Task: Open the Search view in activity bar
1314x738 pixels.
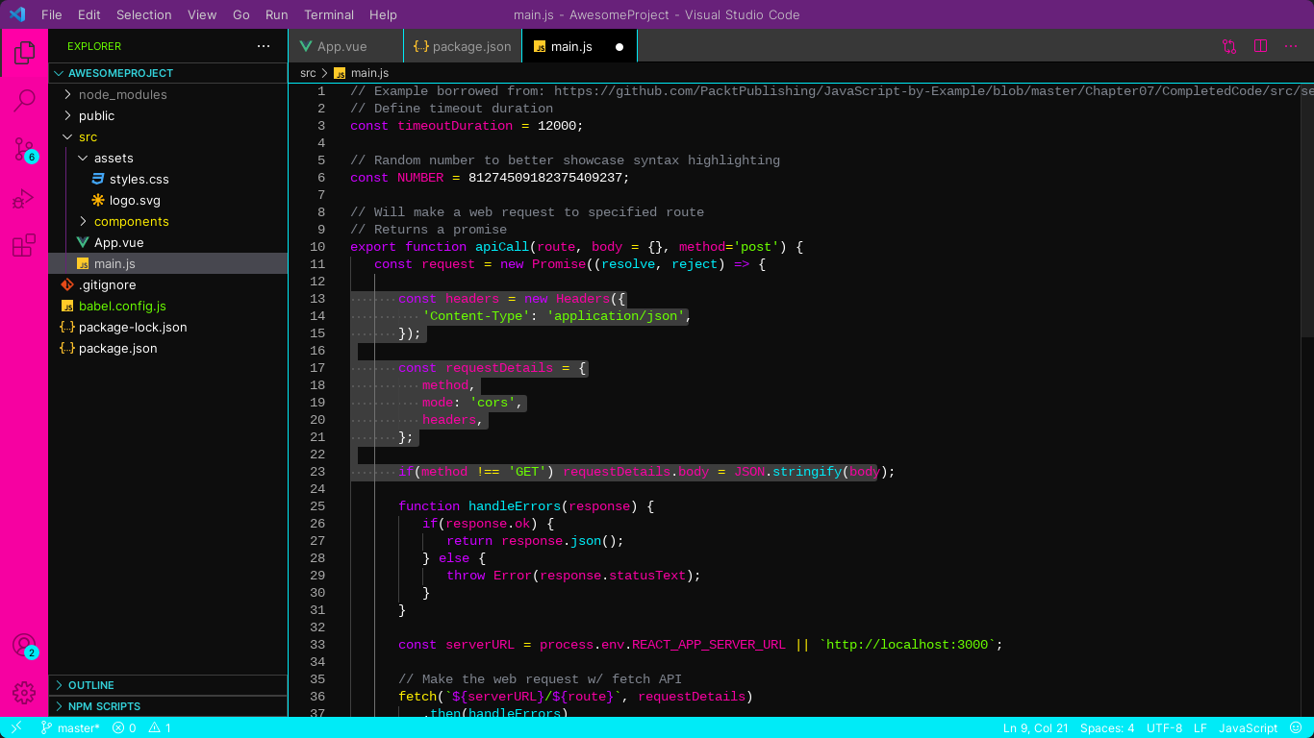Action: [x=24, y=100]
